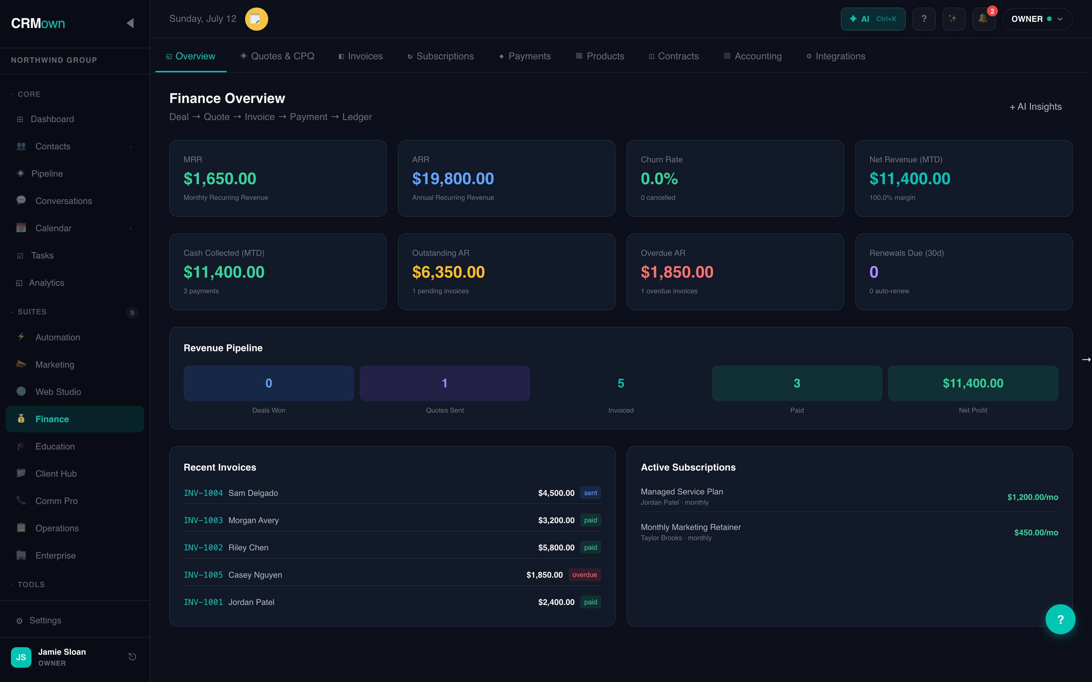Click the Web Studio globe icon
Viewport: 1092px width, 682px height.
tap(21, 391)
